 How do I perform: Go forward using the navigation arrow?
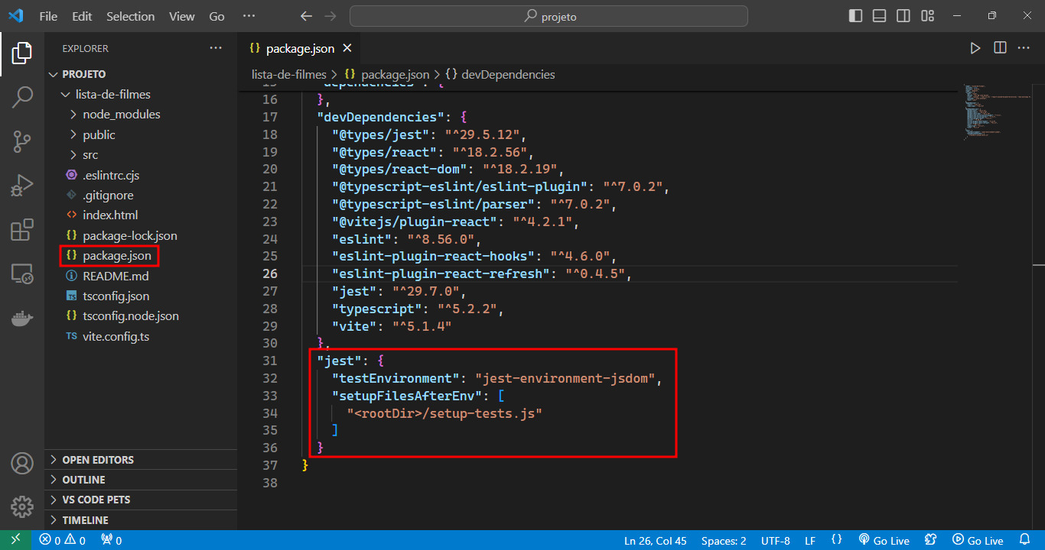point(330,16)
